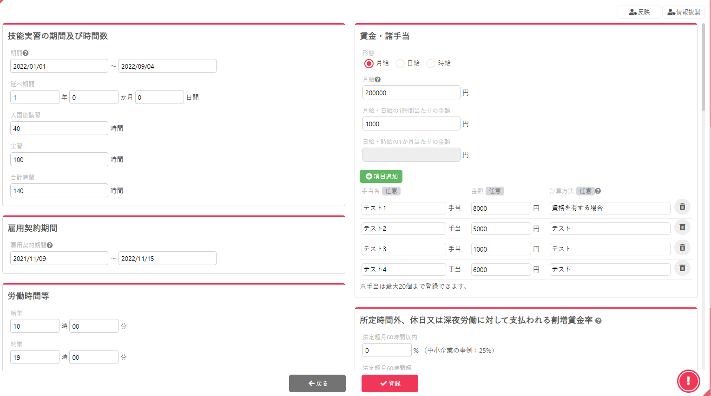Open the red exclamation alert icon
The image size is (711, 396).
pyautogui.click(x=688, y=381)
